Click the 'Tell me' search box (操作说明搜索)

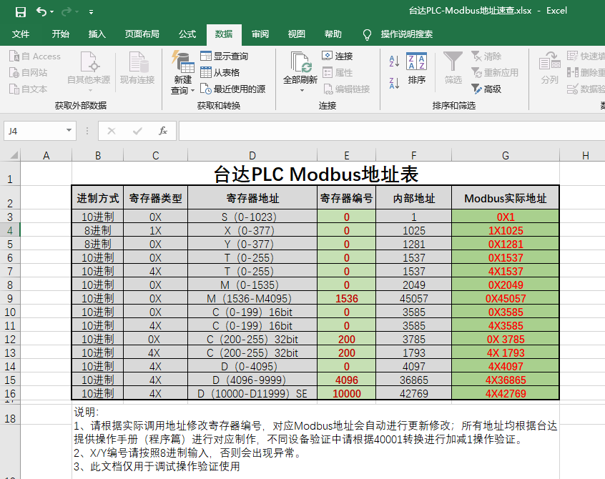click(x=406, y=34)
